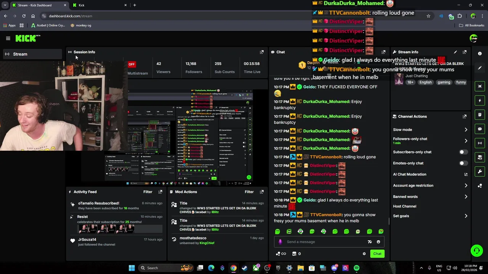Image resolution: width=488 pixels, height=274 pixels.
Task: Click the gaming stream tag
Action: click(444, 82)
